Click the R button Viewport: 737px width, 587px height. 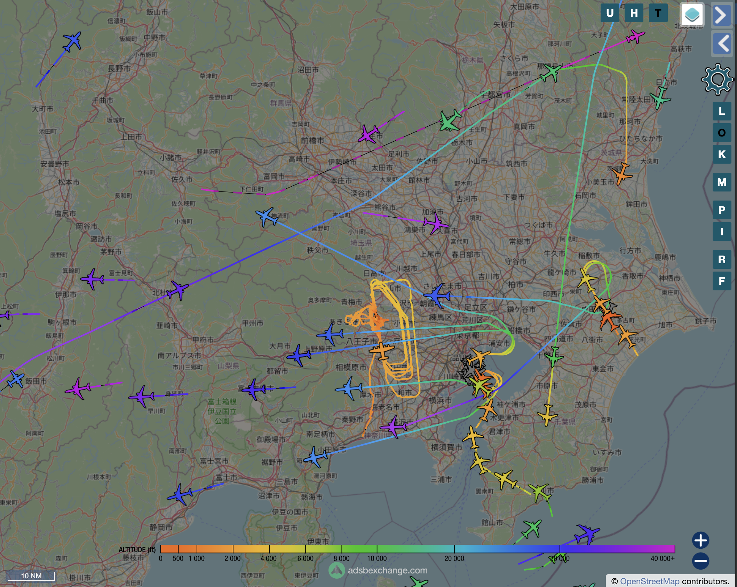click(722, 259)
